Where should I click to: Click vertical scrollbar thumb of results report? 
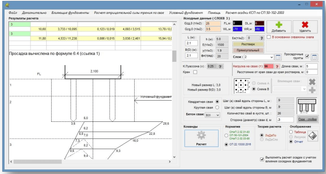174,56
